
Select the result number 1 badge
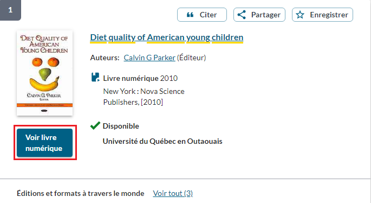(10, 10)
